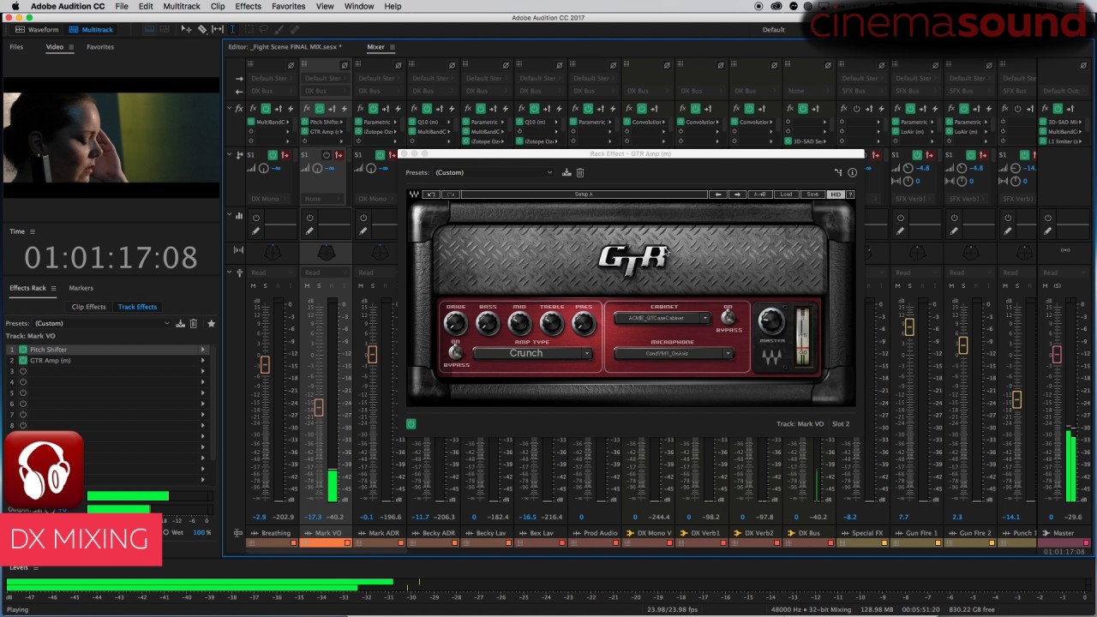Click the Drive knob on the amp
Viewport: 1097px width, 617px height.
coord(455,323)
